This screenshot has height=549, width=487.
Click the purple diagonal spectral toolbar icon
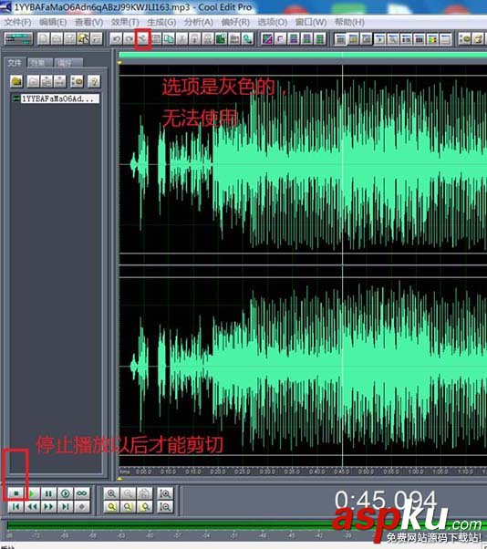point(267,38)
